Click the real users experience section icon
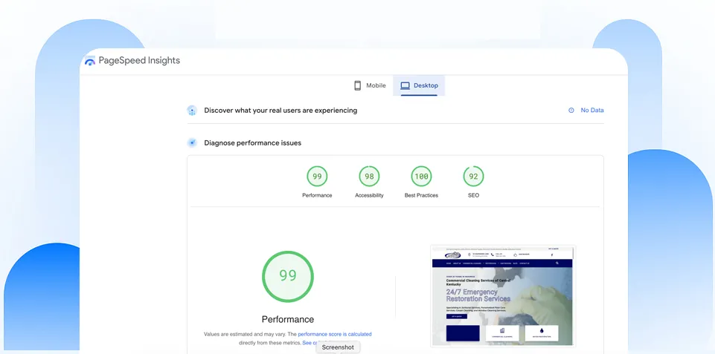This screenshot has height=354, width=715. click(192, 110)
